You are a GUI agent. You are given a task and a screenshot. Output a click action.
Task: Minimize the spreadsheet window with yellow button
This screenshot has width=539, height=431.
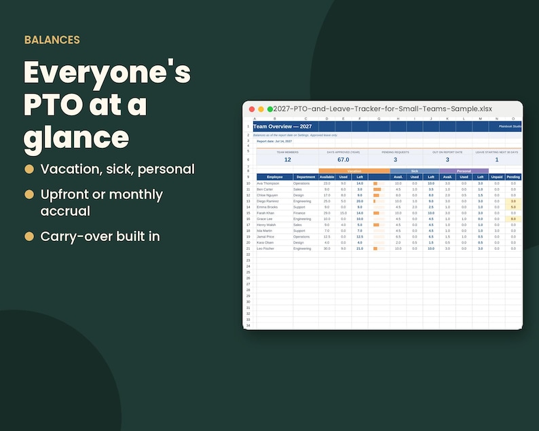(261, 109)
